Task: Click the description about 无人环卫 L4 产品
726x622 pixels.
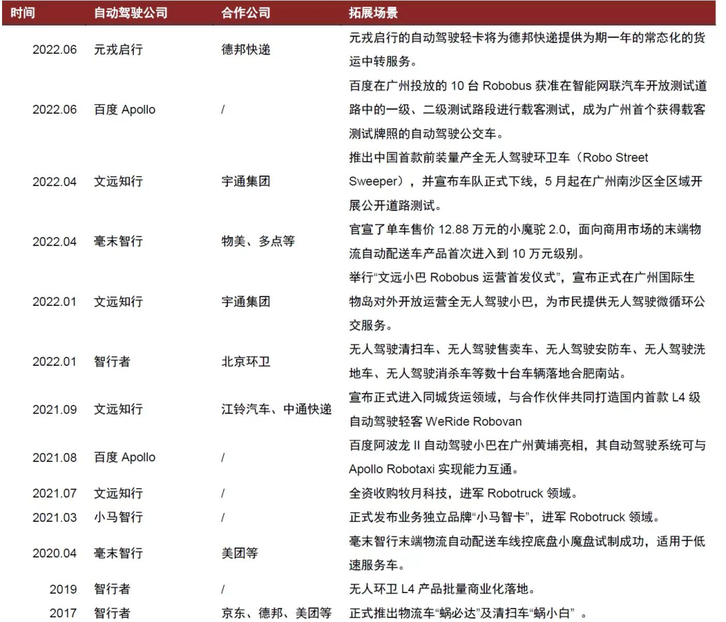Action: click(443, 589)
